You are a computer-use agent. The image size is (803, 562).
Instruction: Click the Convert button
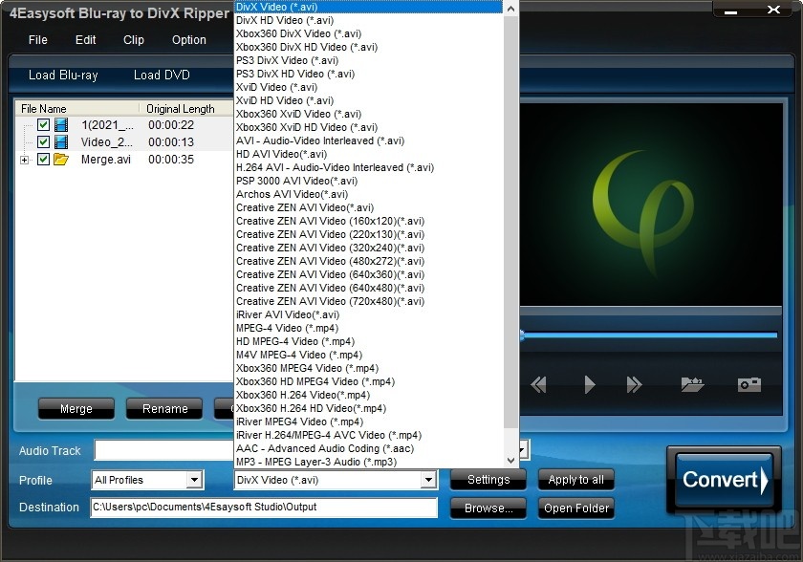click(x=723, y=479)
